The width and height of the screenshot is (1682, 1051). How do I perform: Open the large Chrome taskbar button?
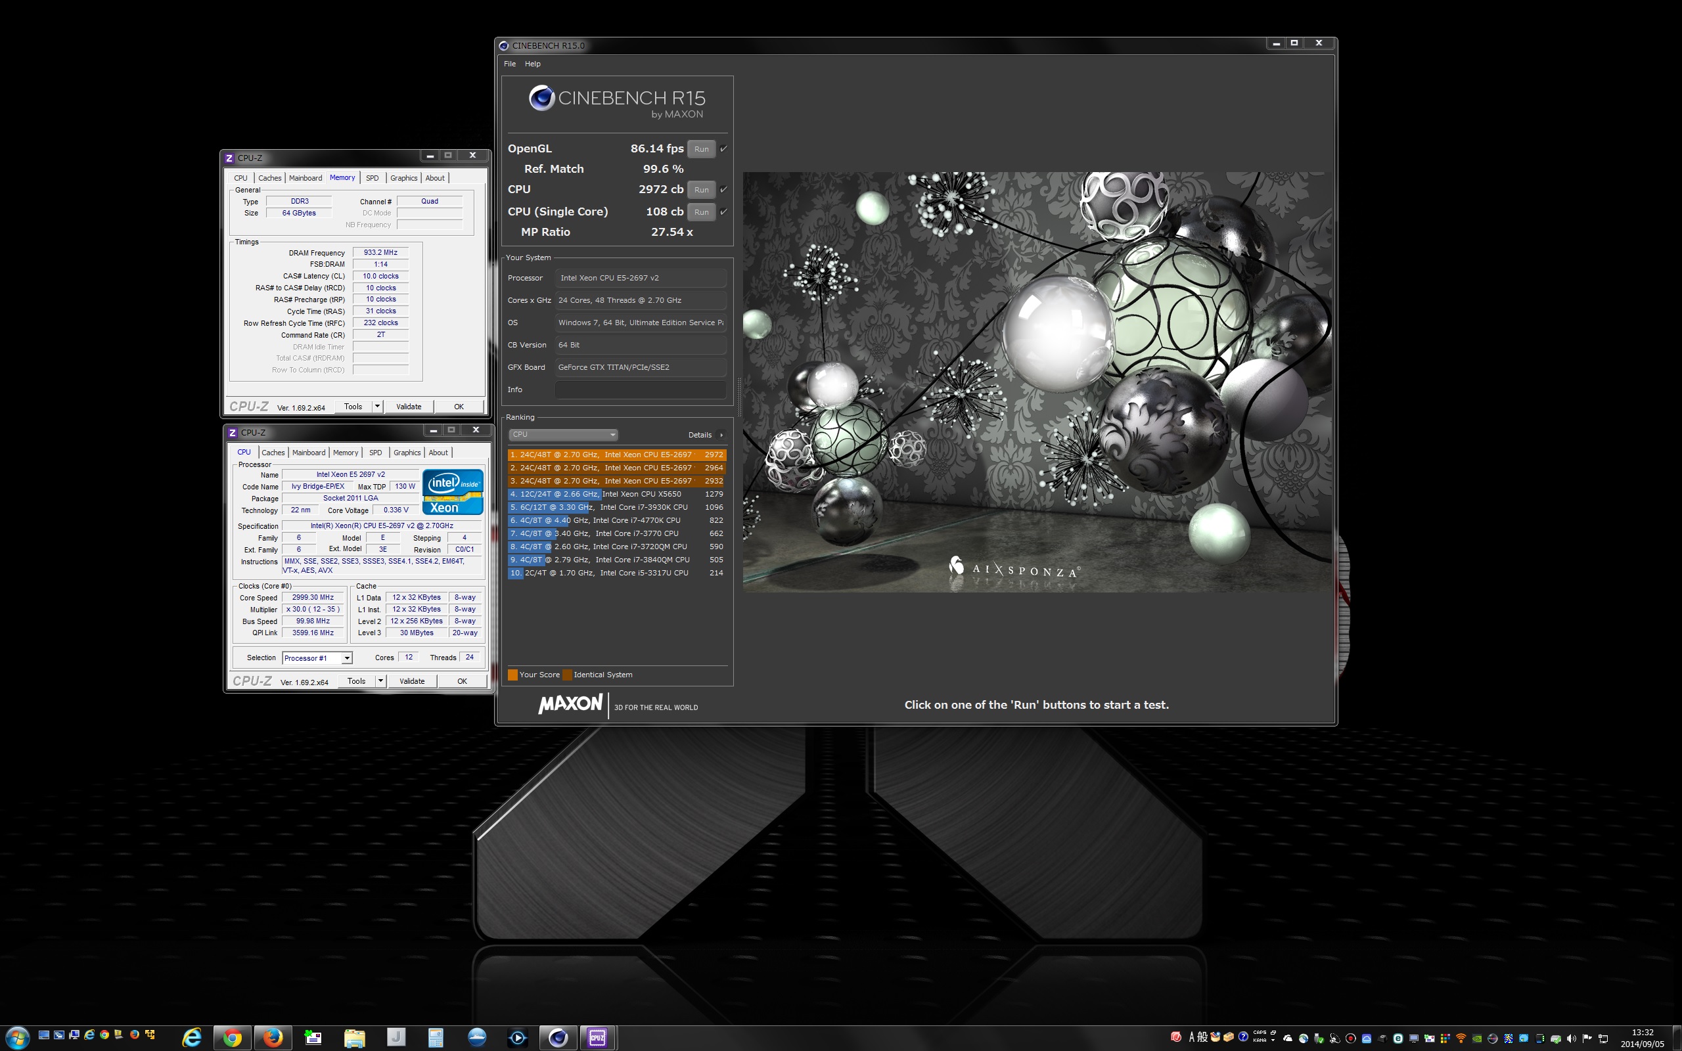pyautogui.click(x=232, y=1039)
